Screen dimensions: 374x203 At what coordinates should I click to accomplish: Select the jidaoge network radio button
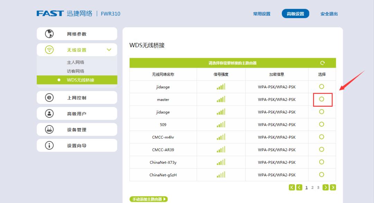click(322, 87)
